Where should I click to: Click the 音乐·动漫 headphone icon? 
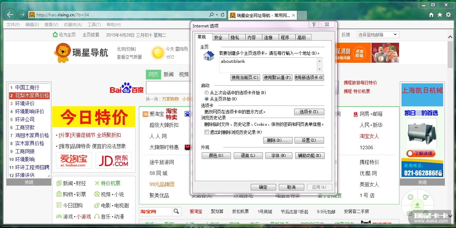[97, 217]
